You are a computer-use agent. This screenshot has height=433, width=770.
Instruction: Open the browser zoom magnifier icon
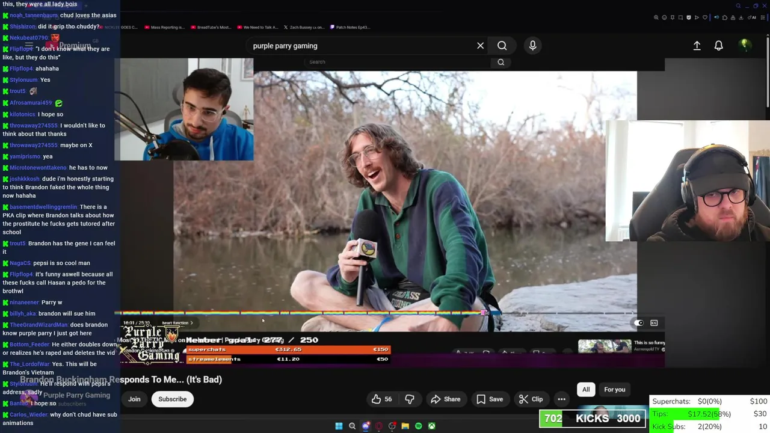(656, 17)
